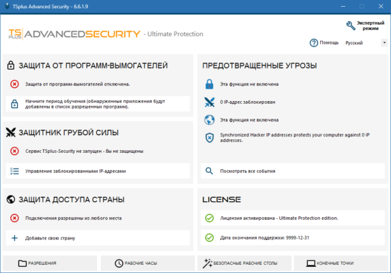Click blue lock icon for learning period

pos(14,104)
